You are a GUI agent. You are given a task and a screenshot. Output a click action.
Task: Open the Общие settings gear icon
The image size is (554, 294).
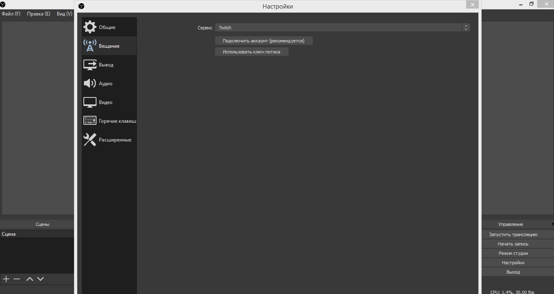click(90, 27)
